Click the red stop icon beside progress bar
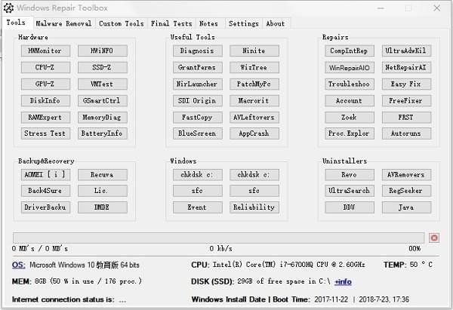Screen dimensions: 453x310 [433, 238]
